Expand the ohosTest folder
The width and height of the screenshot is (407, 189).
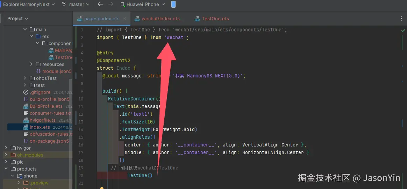[25, 78]
